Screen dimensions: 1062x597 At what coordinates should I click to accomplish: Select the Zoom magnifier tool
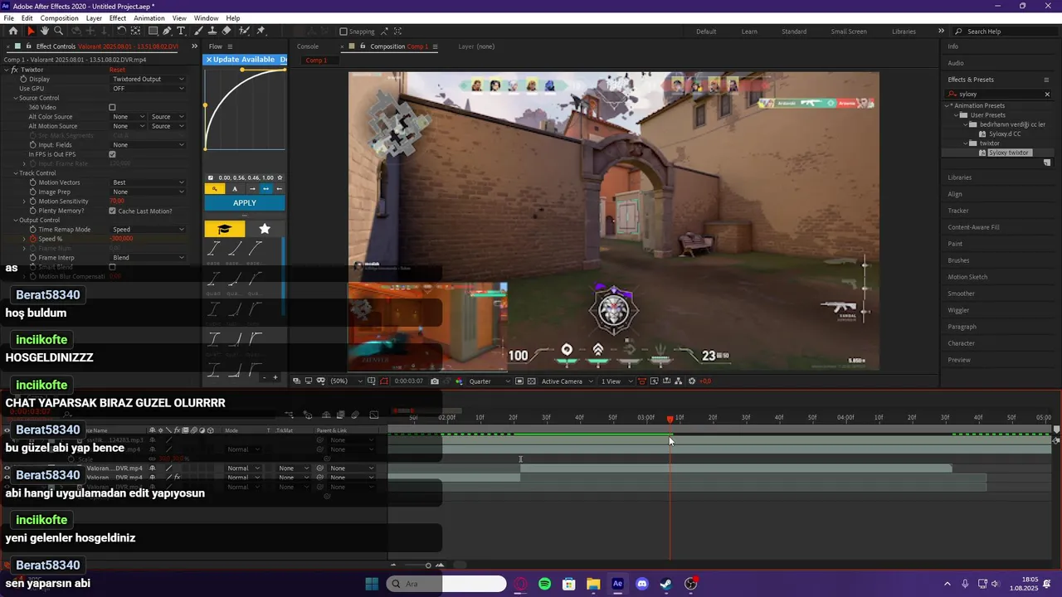[58, 31]
